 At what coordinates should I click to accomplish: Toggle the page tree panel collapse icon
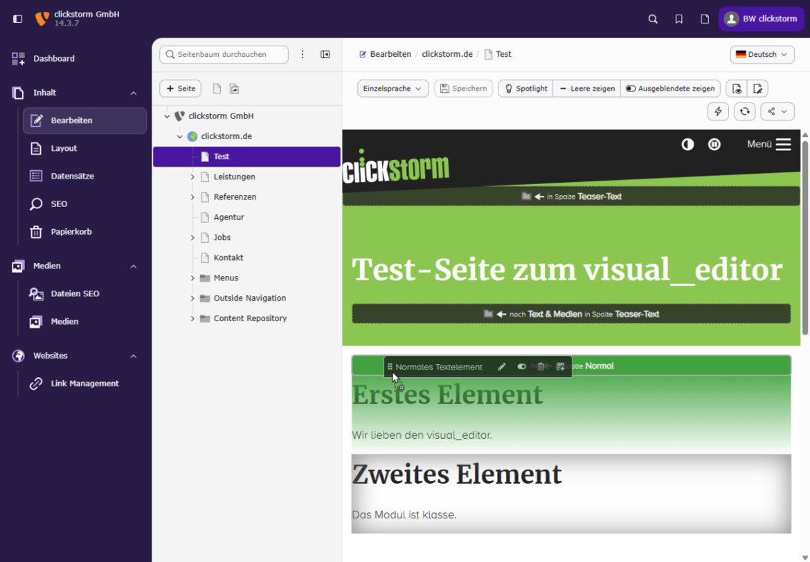pyautogui.click(x=325, y=54)
